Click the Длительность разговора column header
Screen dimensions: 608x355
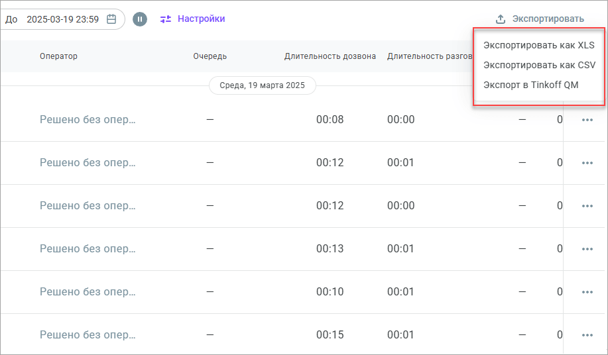(x=430, y=56)
